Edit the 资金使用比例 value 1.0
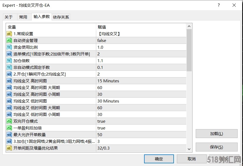The width and height of the screenshot is (243, 166). point(141,47)
